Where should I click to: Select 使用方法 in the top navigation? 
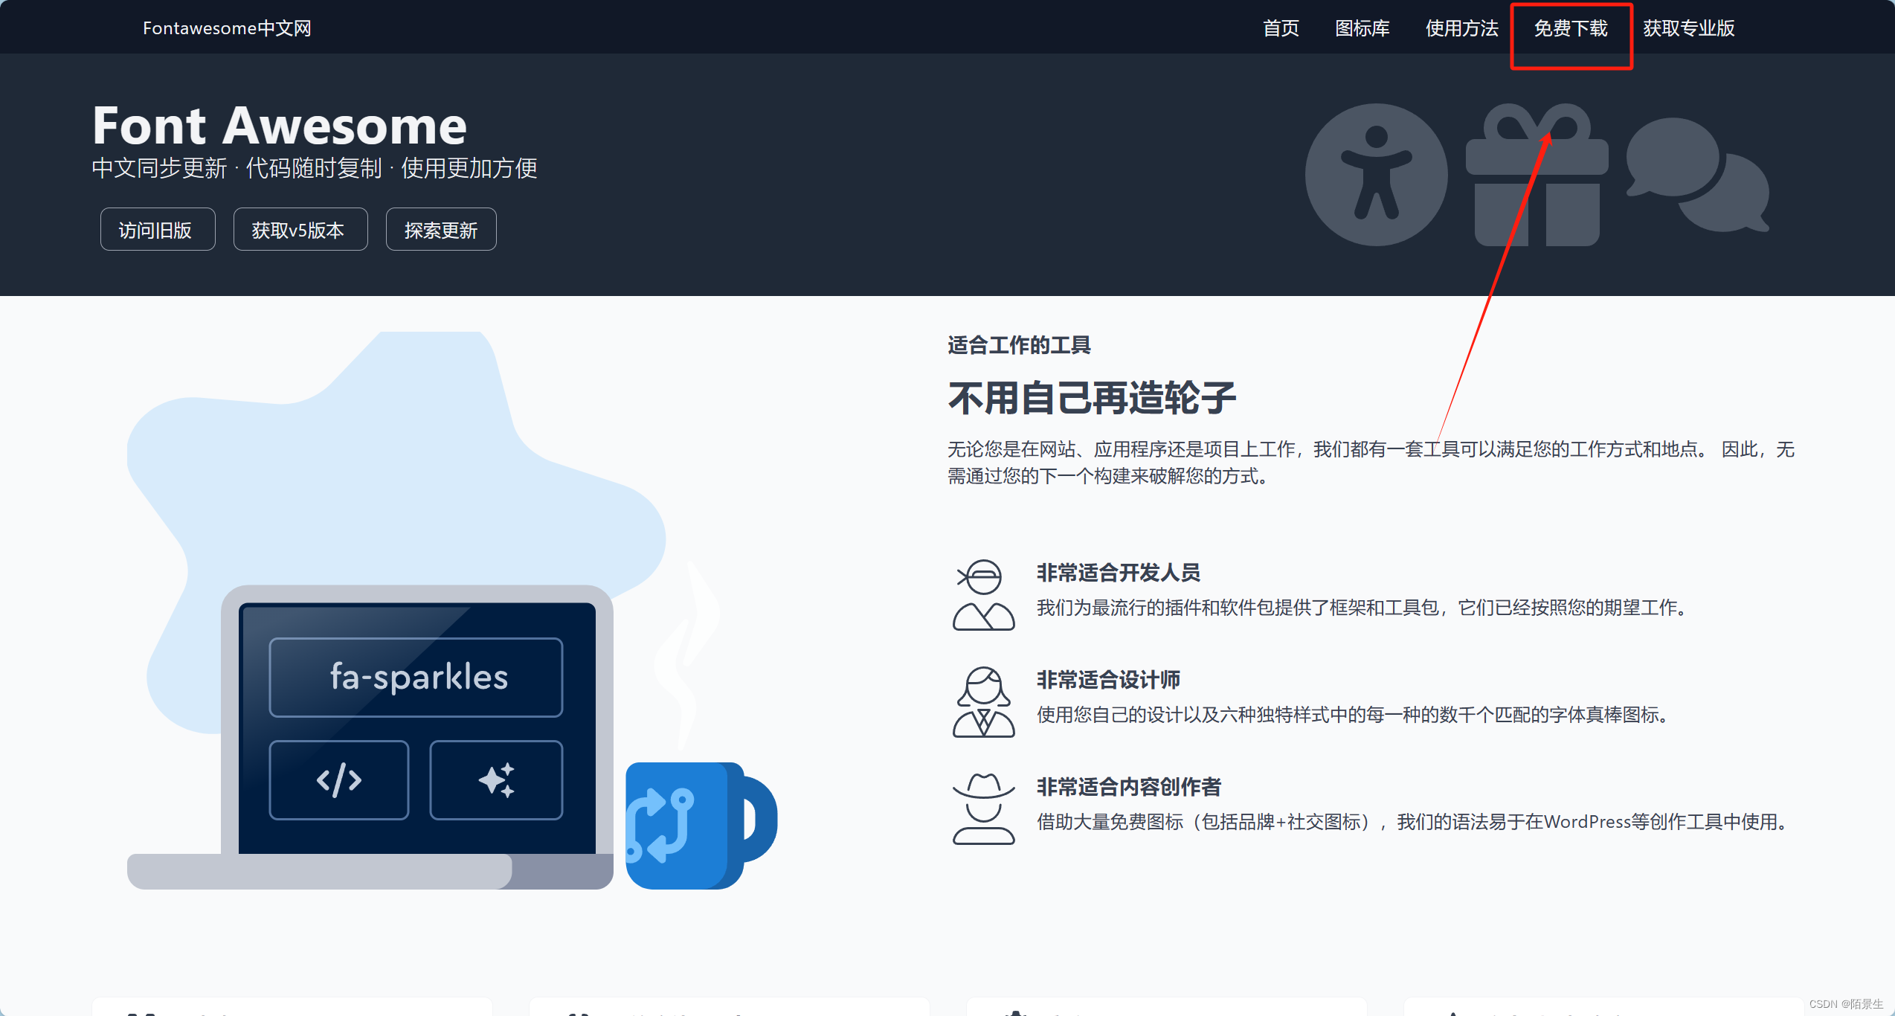coord(1461,28)
